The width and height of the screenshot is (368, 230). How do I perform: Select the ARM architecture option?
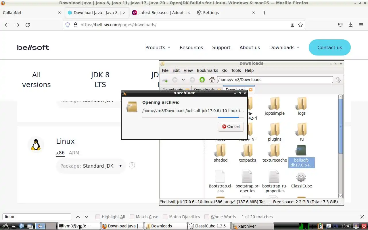(74, 153)
